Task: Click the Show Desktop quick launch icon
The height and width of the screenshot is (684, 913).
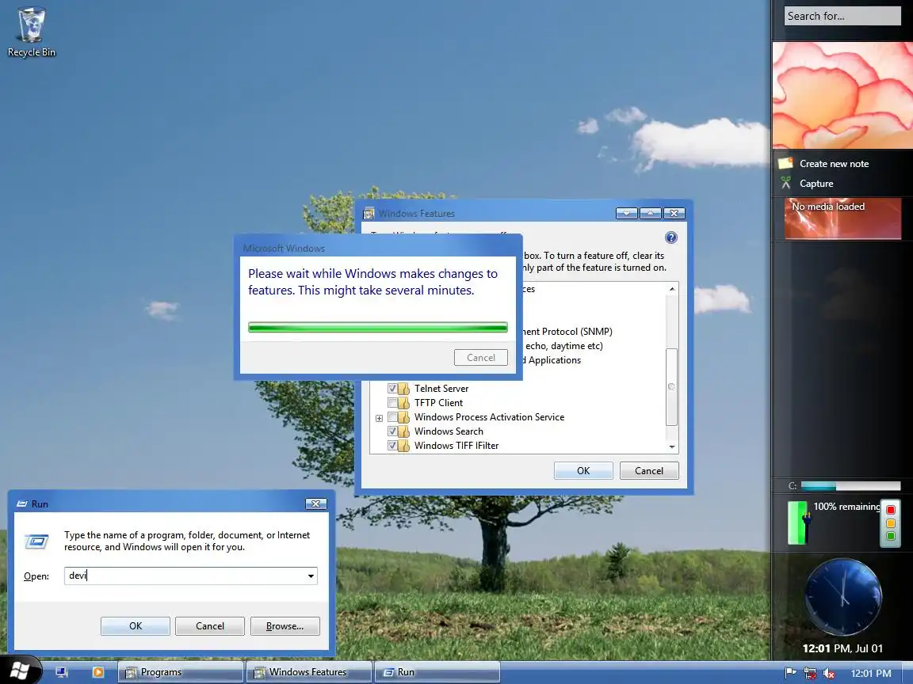Action: (62, 672)
